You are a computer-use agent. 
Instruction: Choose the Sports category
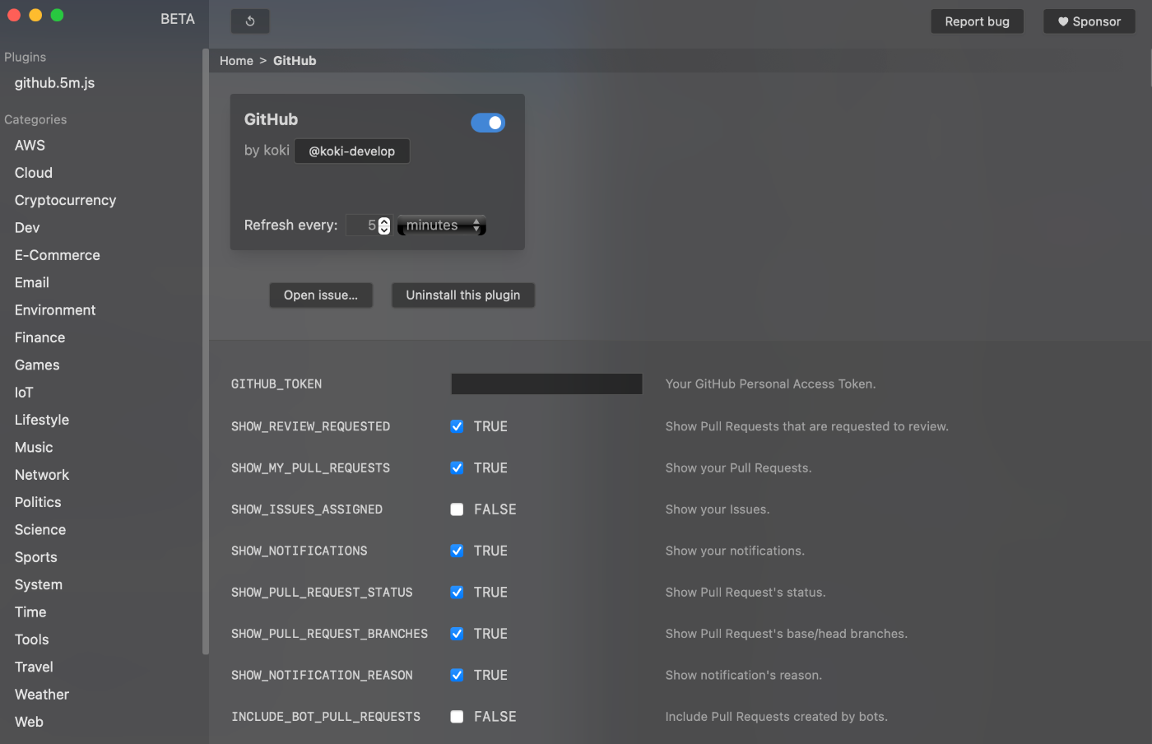(36, 557)
